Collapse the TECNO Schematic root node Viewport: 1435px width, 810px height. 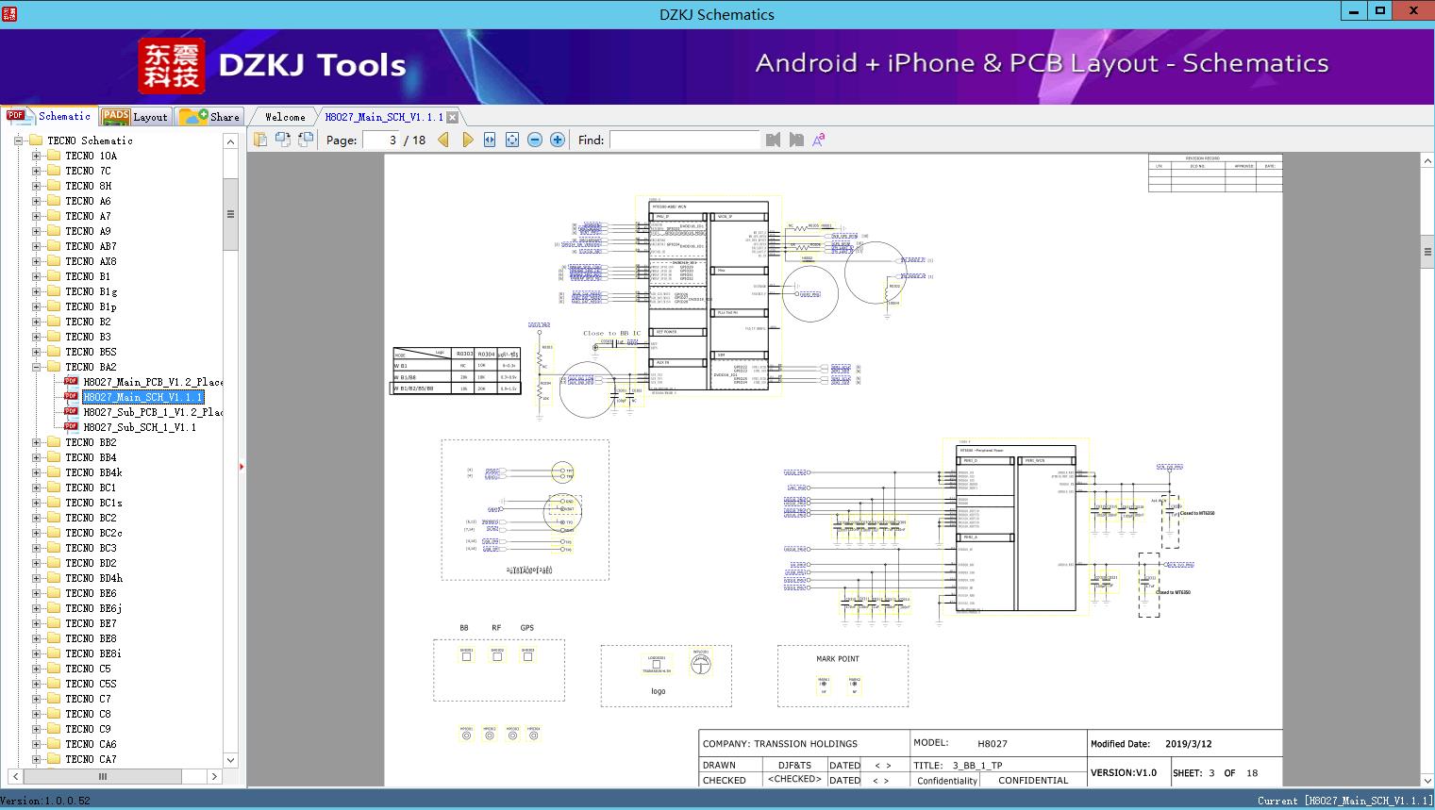tap(18, 141)
